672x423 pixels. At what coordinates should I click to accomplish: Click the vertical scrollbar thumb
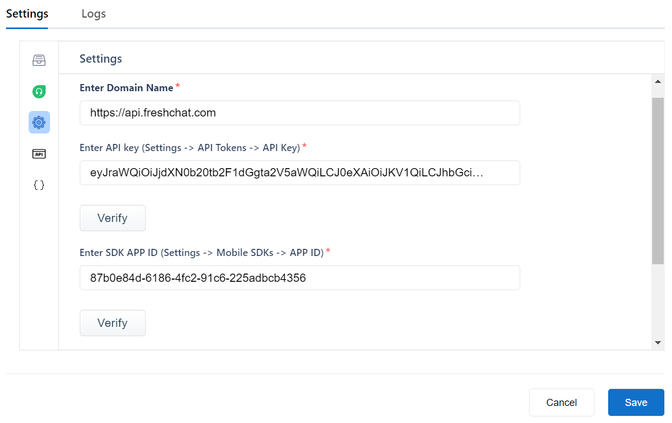[658, 181]
